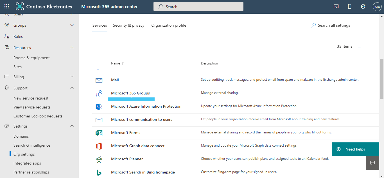The width and height of the screenshot is (384, 178).
Task: Open Microsoft Planner settings
Action: tap(127, 159)
